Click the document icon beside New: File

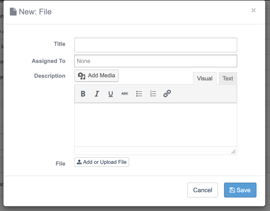click(13, 11)
